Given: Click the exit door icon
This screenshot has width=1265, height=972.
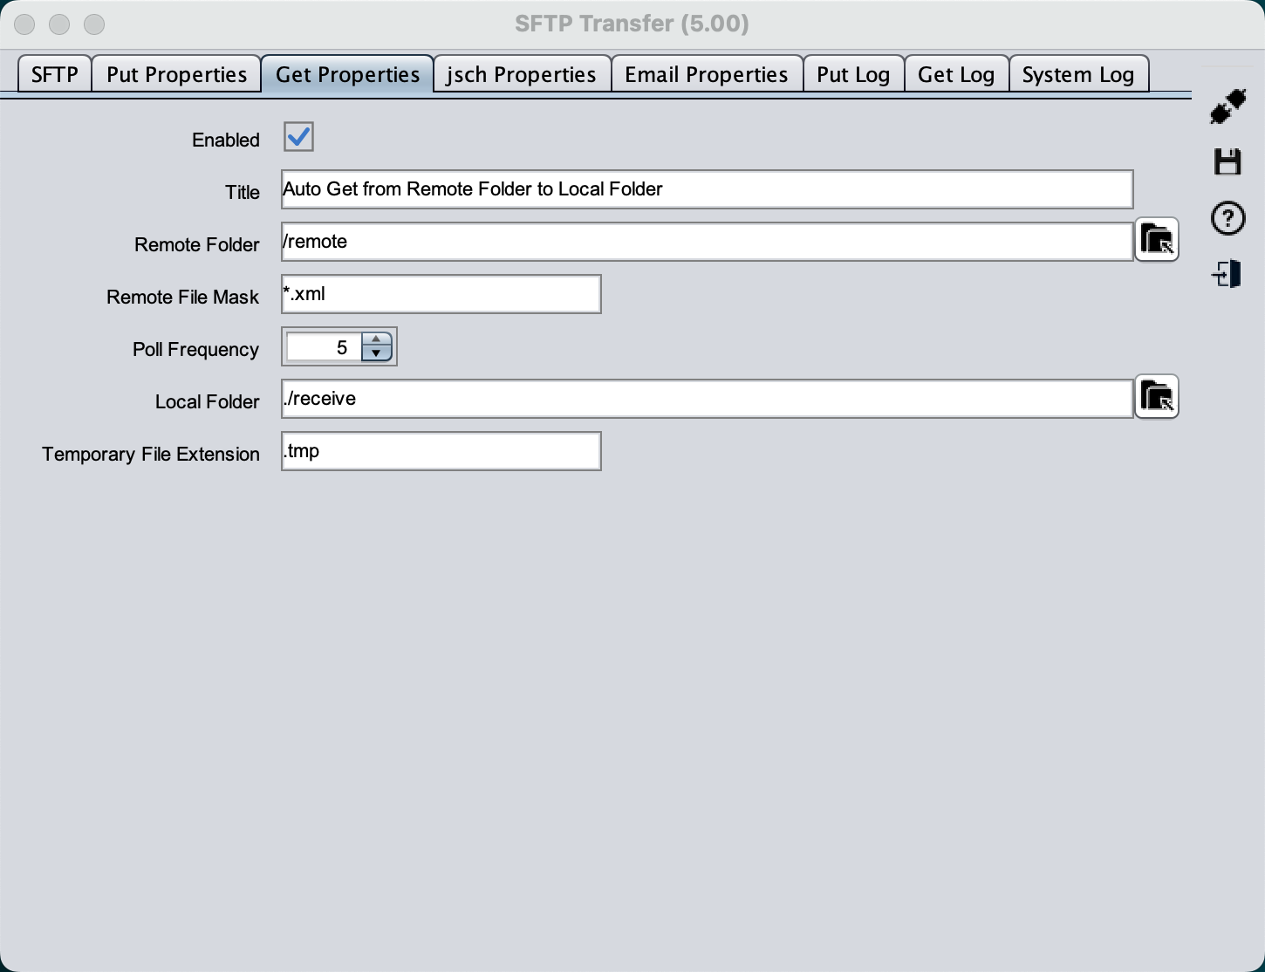Looking at the screenshot, I should [1227, 275].
